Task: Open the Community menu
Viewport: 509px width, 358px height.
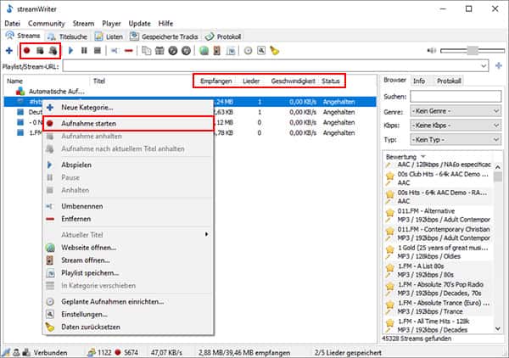Action: click(47, 24)
